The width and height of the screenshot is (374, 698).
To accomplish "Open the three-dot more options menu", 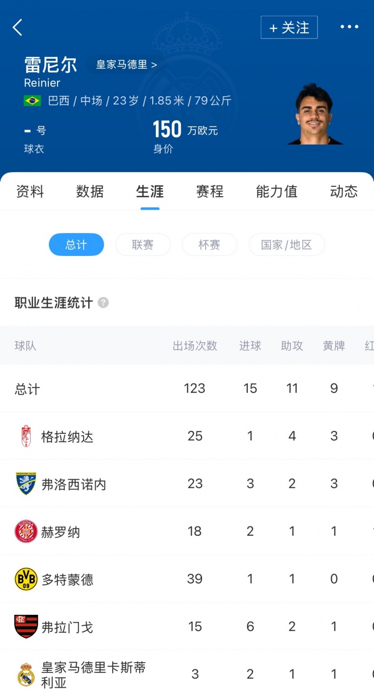I will (349, 27).
